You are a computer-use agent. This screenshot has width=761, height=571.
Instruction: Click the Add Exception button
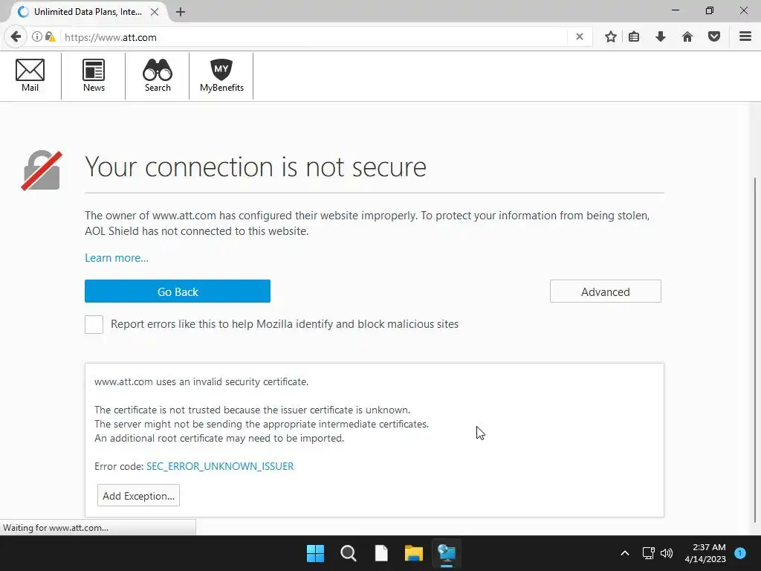click(138, 495)
